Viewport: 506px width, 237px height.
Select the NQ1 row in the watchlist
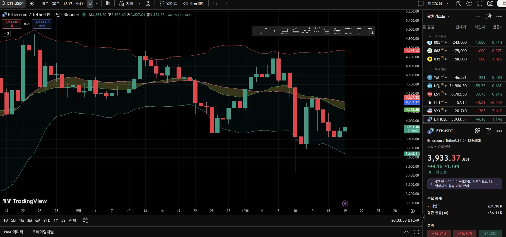click(x=464, y=86)
